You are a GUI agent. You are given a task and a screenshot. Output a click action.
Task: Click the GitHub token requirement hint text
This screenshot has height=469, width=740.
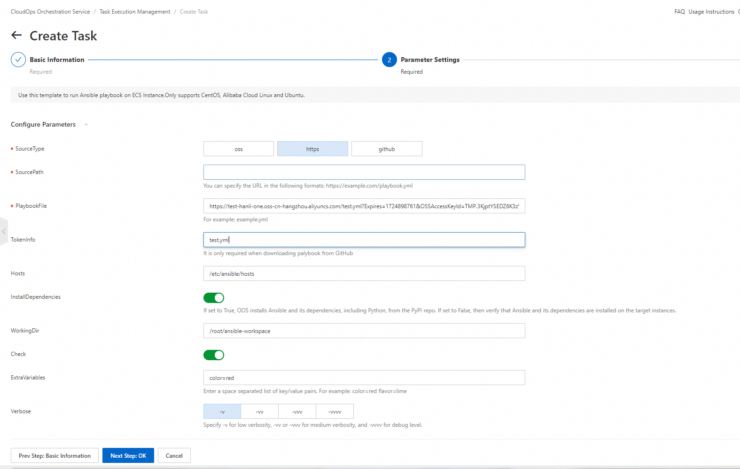pos(278,253)
